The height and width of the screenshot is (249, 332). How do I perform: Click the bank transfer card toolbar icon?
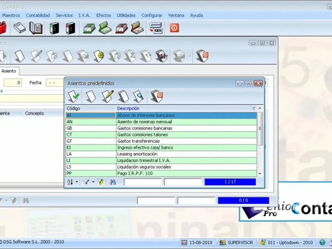pos(156,28)
